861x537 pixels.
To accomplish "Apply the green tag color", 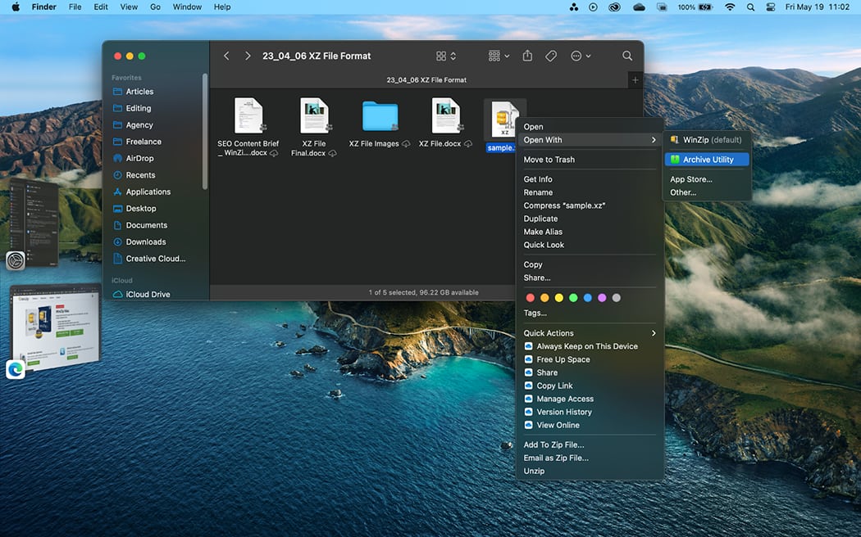I will pyautogui.click(x=573, y=297).
